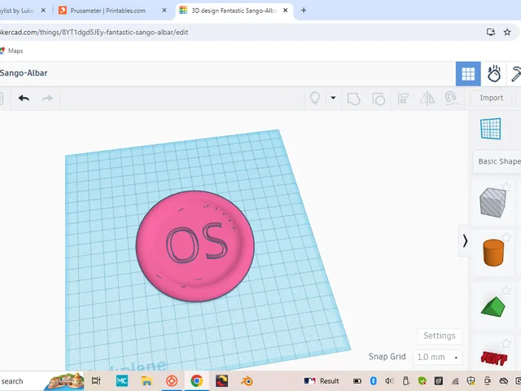Favorite the Box hole shape star
Screen dimensions: 521x391
pos(506,187)
